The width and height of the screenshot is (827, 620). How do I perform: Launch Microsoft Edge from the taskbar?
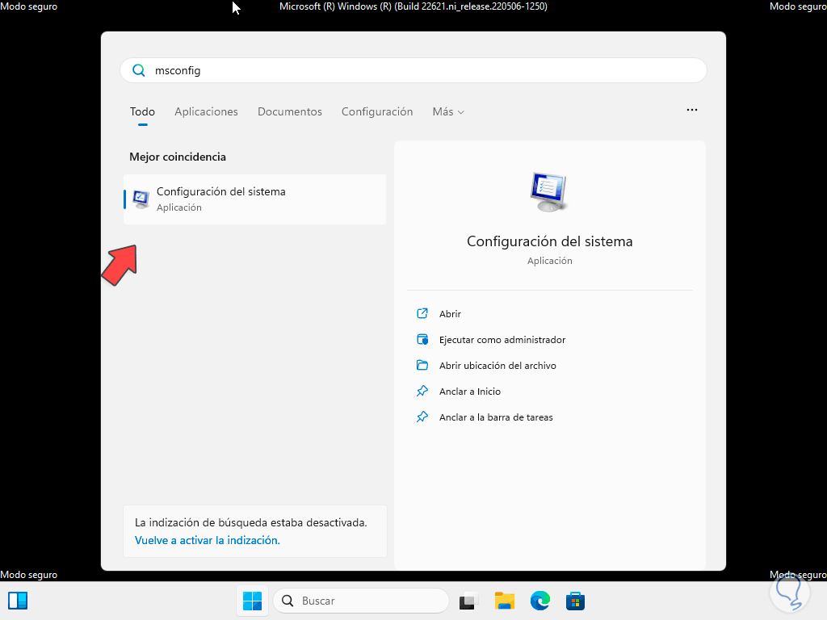pos(539,601)
